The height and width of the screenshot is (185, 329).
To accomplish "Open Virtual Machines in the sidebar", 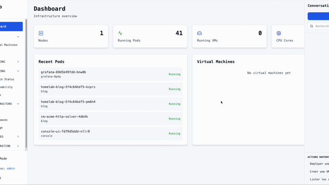I will [9, 45].
